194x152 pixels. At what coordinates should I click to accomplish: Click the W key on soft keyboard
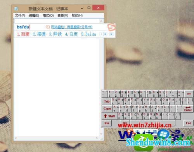121,101
